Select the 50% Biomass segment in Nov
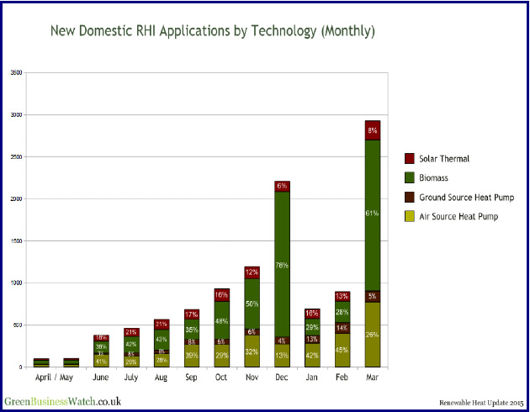The height and width of the screenshot is (412, 530). click(x=252, y=303)
